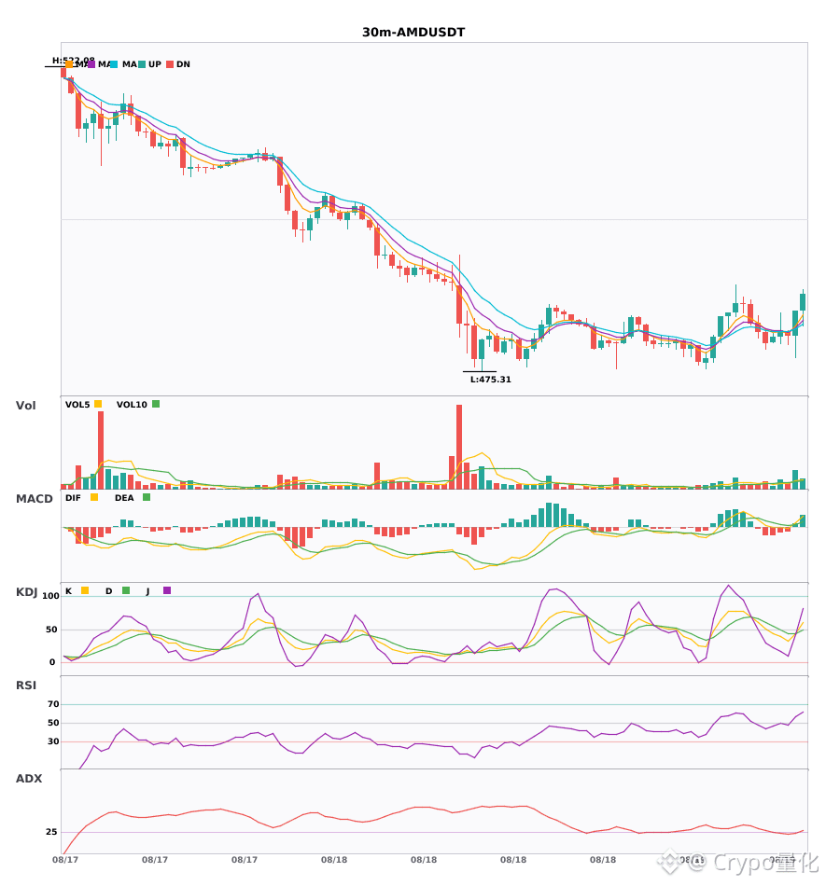Click the green VOL10 legend swatch
The image size is (826, 886).
coord(156,404)
